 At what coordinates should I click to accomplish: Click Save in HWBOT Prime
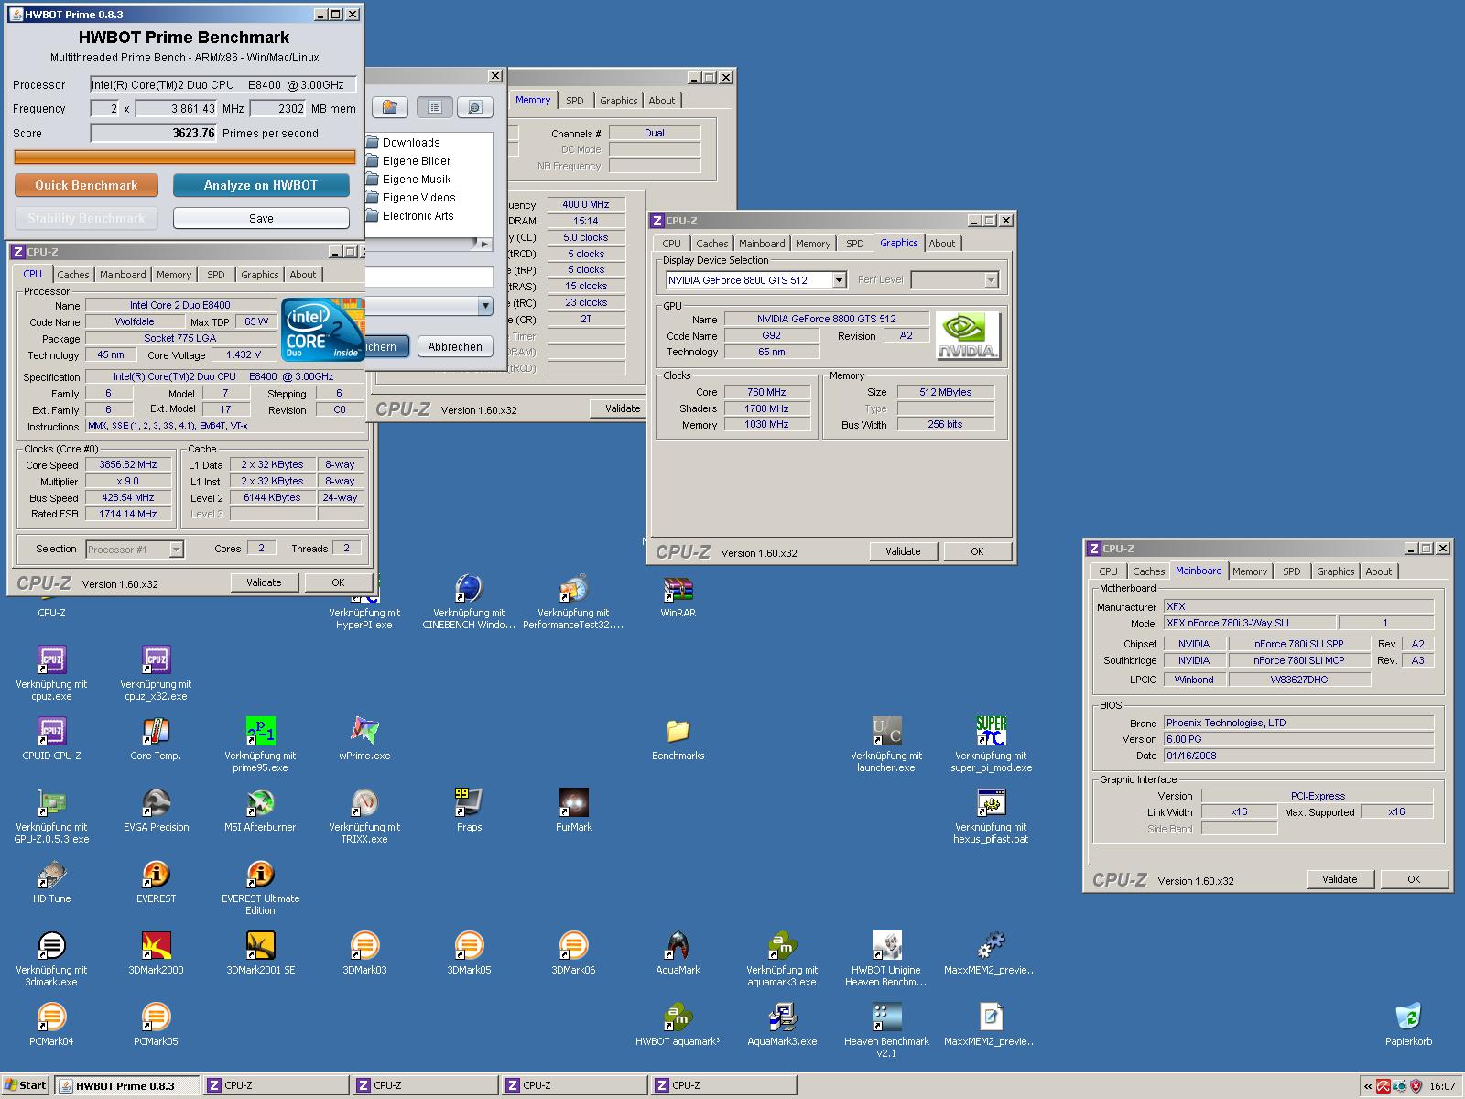[x=261, y=218]
